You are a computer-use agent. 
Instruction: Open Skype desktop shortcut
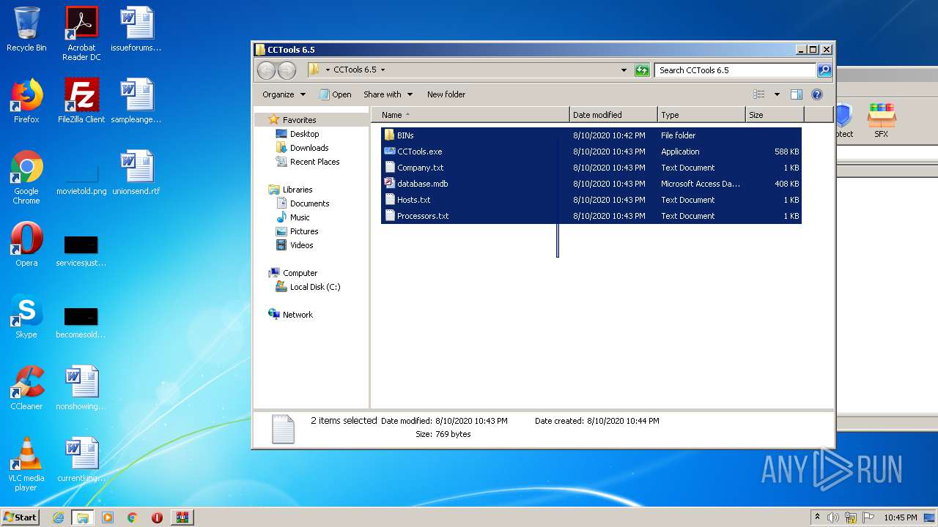click(26, 316)
